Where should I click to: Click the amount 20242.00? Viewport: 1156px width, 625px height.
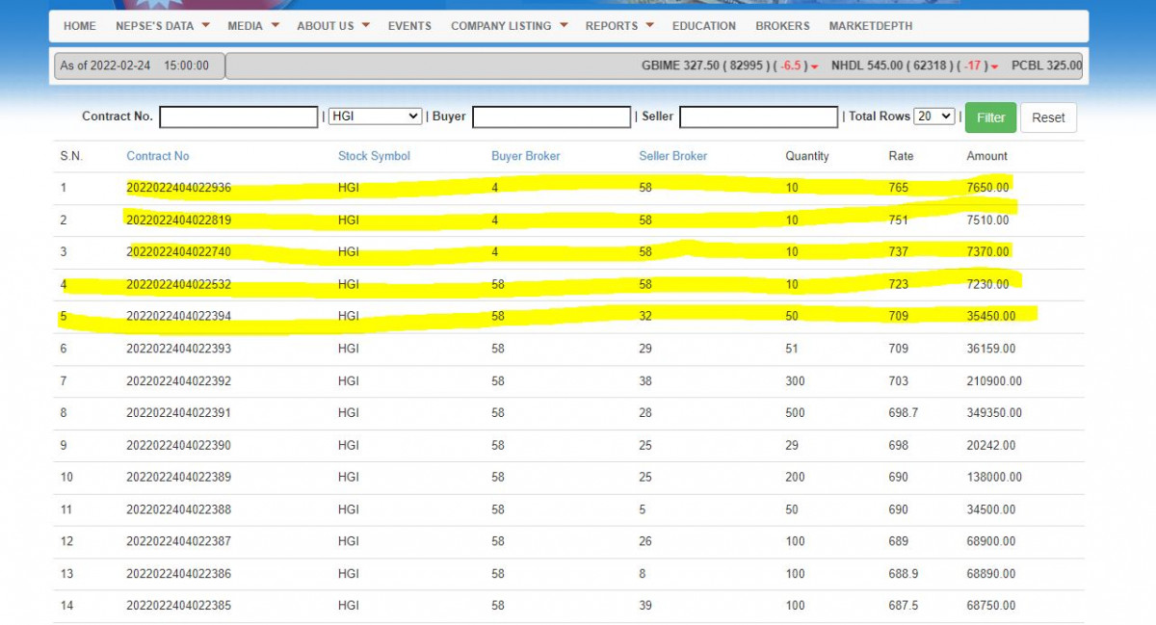point(991,445)
